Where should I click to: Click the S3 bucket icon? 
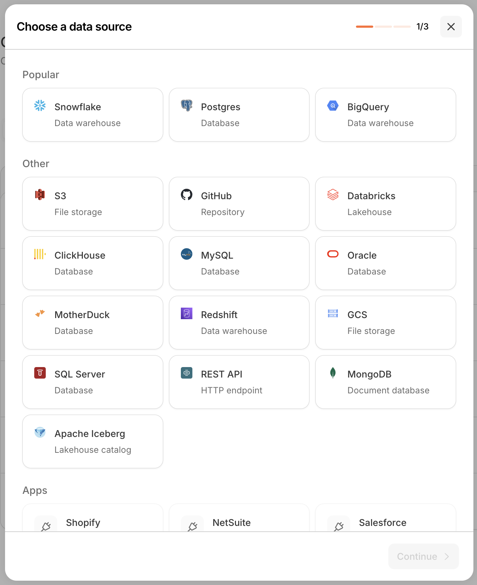(x=40, y=195)
